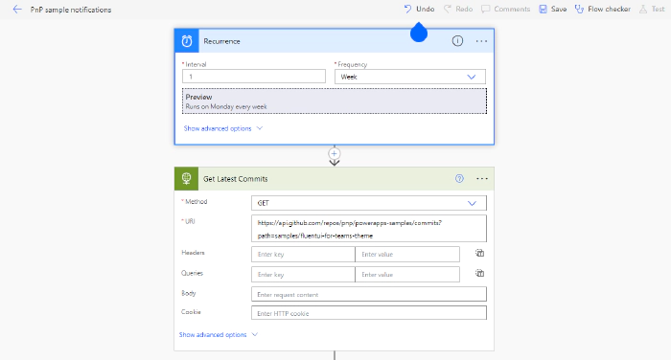Open help for Get Latest Commits
Viewport: 671px width, 360px height.
coord(459,179)
